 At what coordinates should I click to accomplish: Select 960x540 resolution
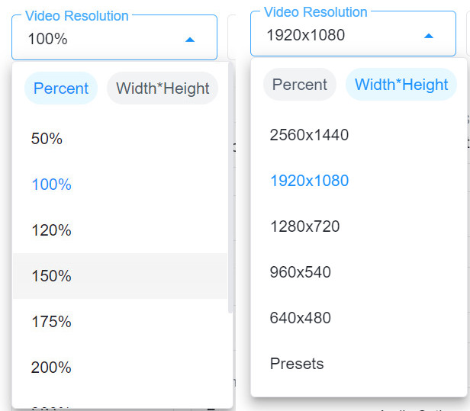(300, 272)
